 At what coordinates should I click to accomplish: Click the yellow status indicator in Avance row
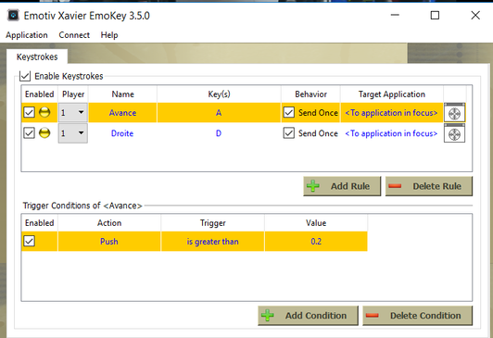tap(44, 112)
